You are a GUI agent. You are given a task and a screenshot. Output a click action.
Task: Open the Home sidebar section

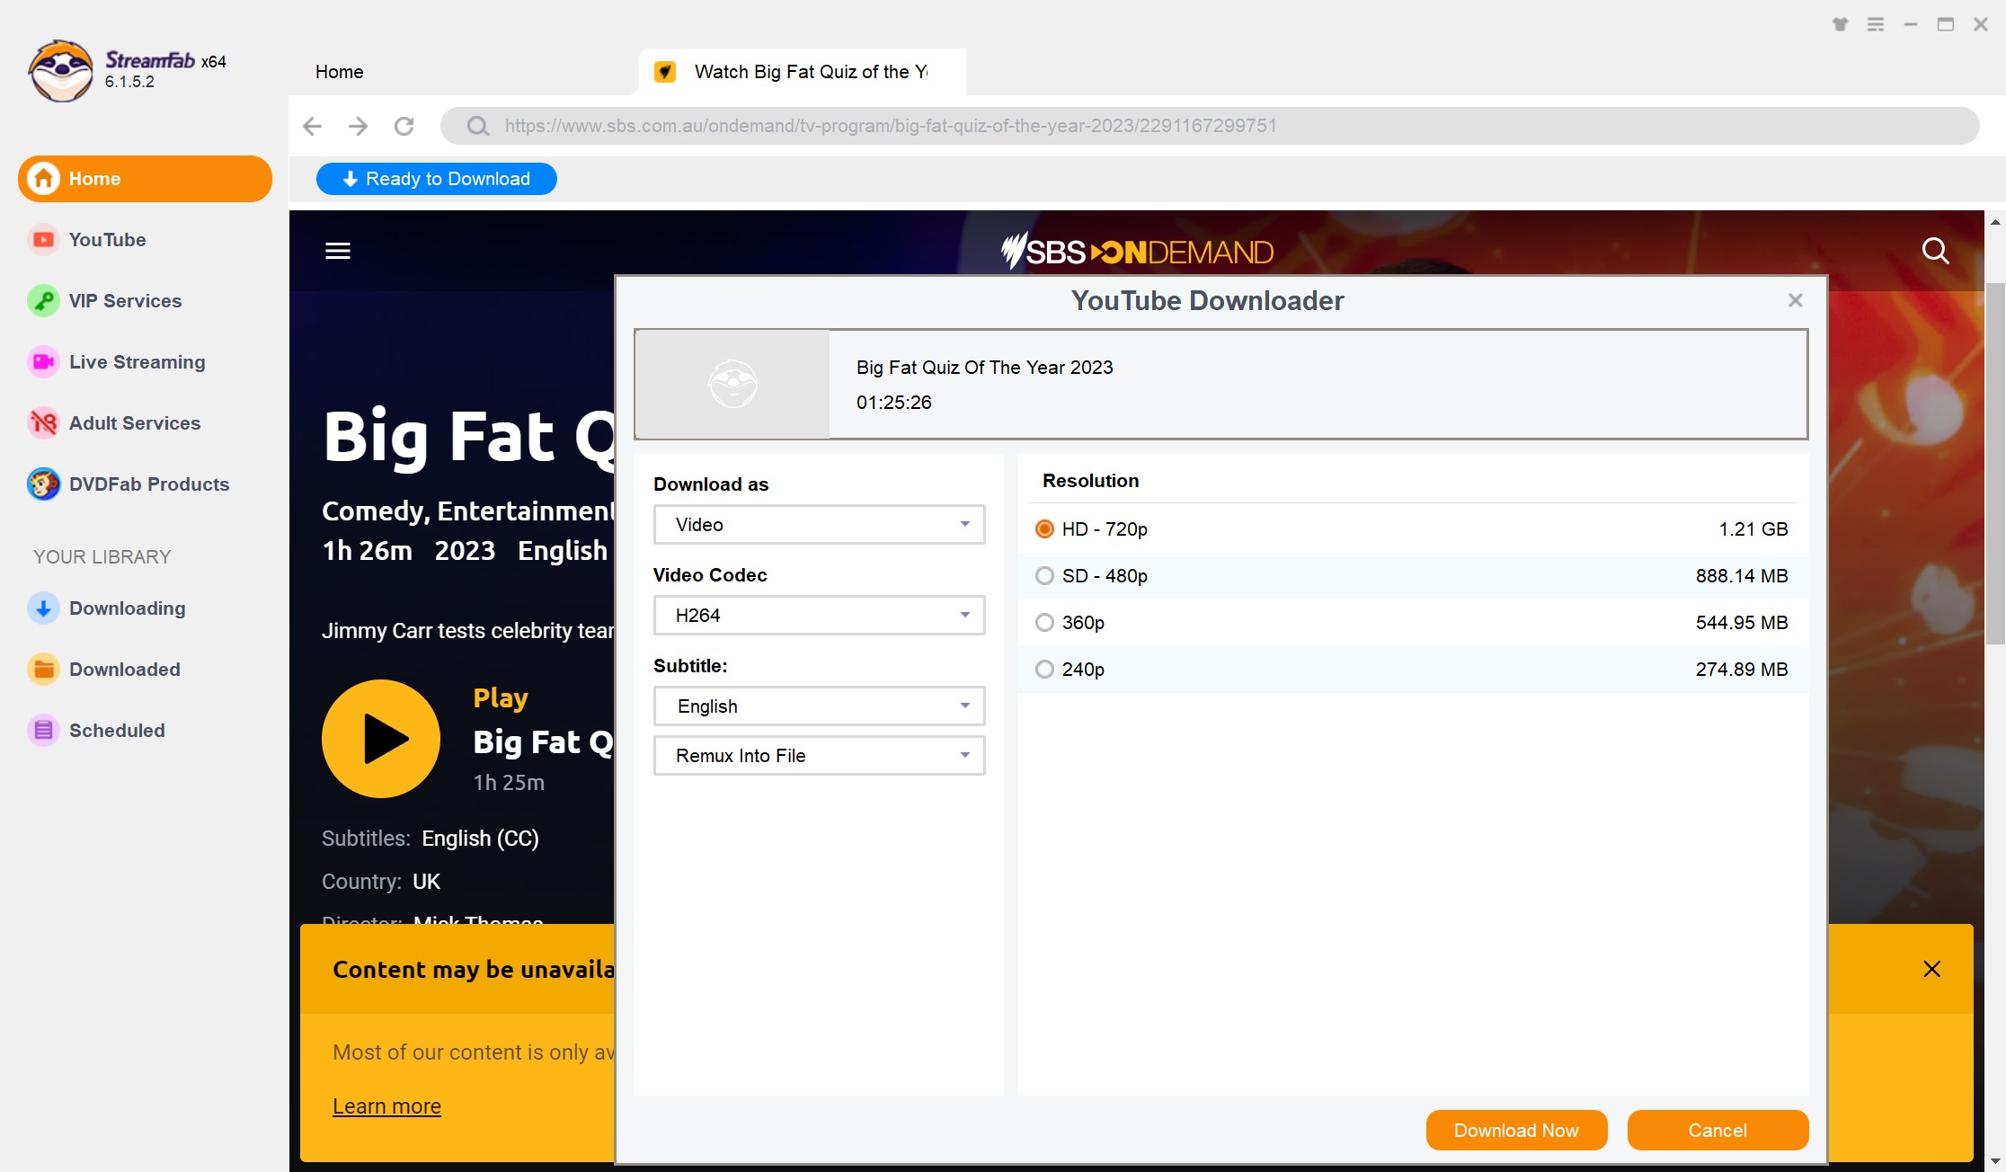[145, 179]
